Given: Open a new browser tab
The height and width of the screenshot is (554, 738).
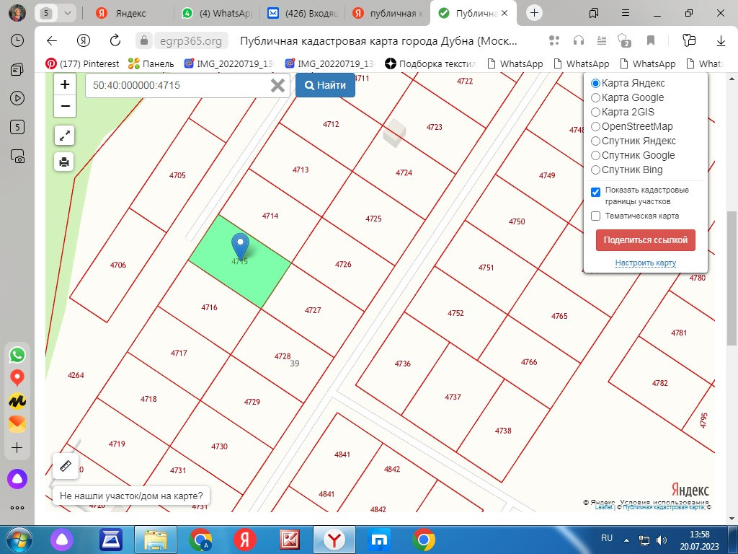Looking at the screenshot, I should (x=534, y=13).
